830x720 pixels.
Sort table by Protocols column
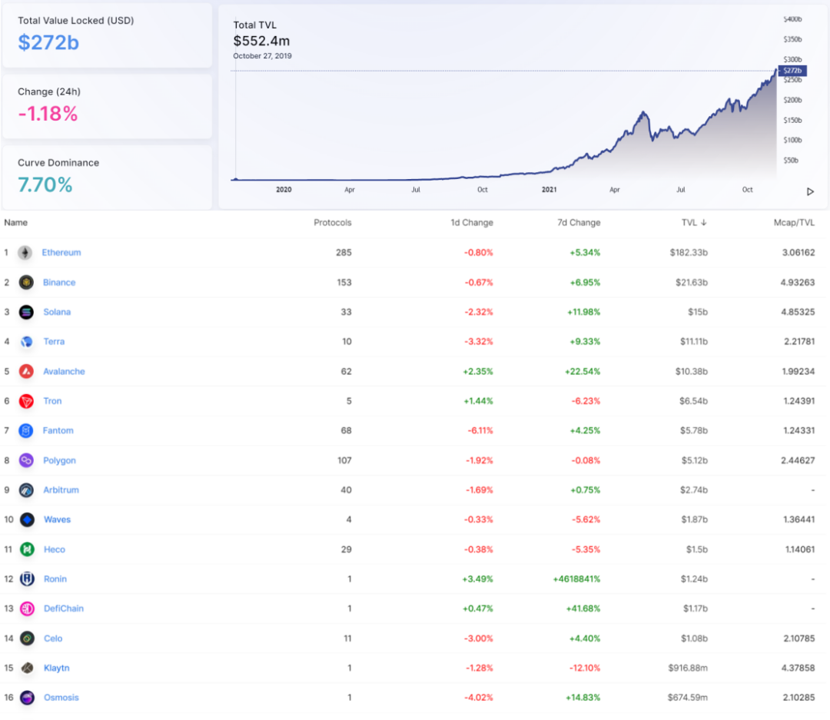coord(333,222)
